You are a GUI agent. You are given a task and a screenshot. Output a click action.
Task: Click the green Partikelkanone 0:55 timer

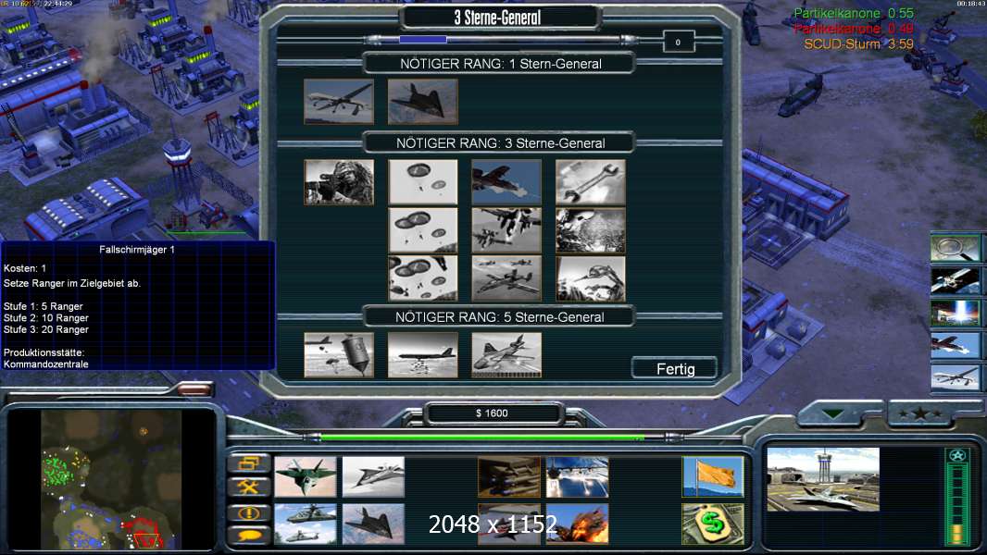pyautogui.click(x=854, y=13)
